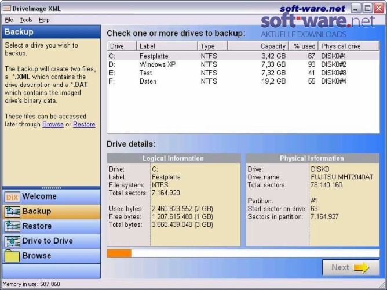Screen dimensions: 387x290
Task: Click the Browse folder icon
Action: 12,256
